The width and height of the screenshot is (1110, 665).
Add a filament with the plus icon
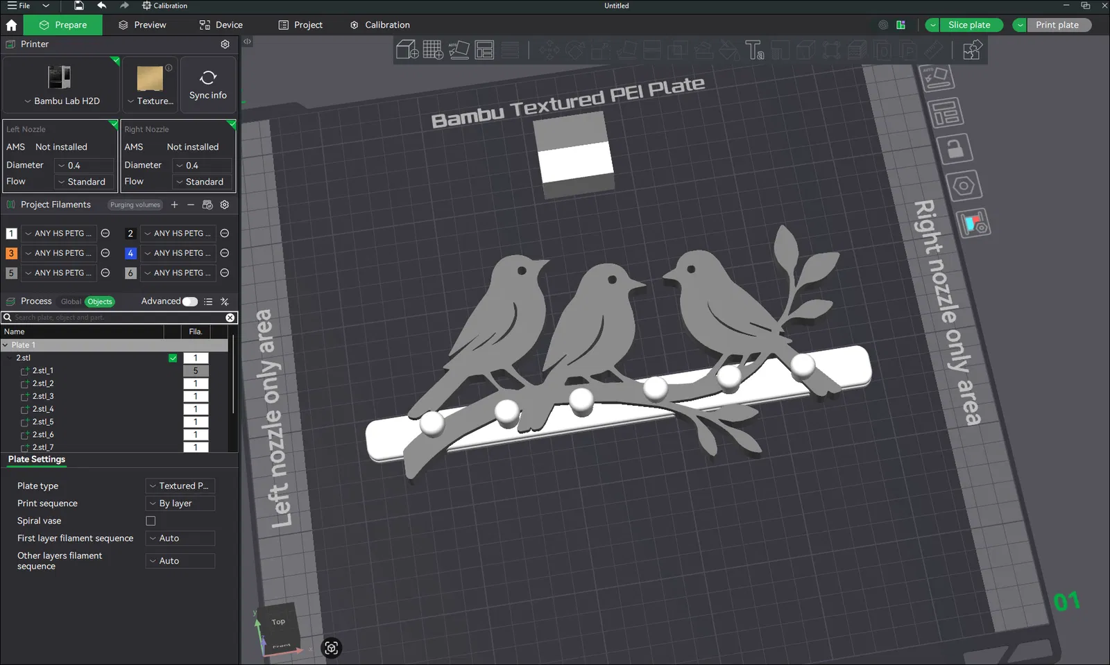click(174, 205)
